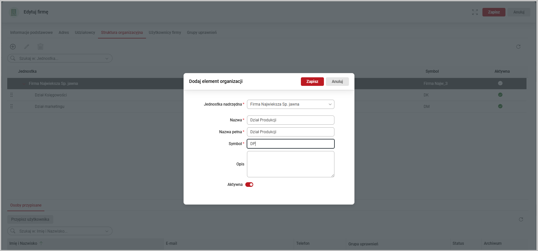Click the trash delete icon in toolbar
The height and width of the screenshot is (251, 538).
pos(40,47)
